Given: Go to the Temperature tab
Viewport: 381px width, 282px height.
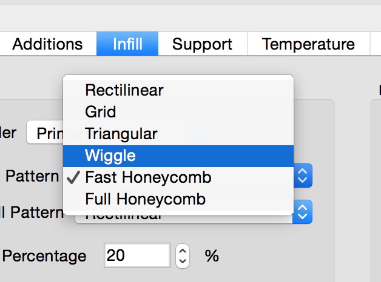Looking at the screenshot, I should (x=308, y=44).
